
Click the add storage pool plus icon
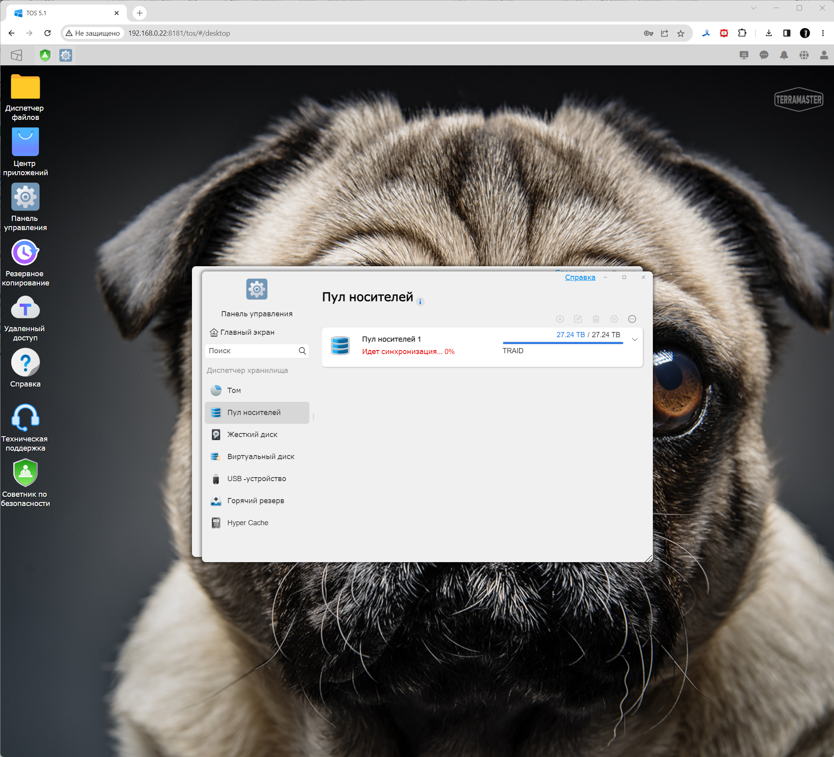point(560,319)
